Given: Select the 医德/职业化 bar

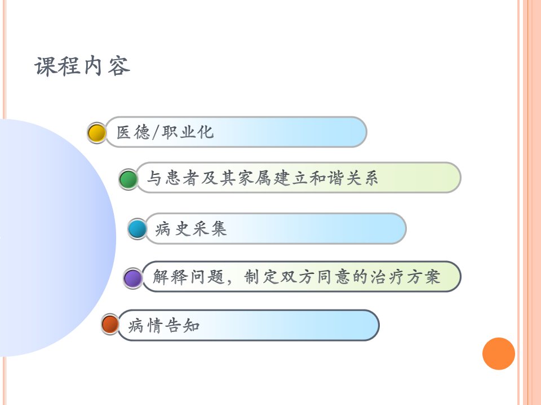Looking at the screenshot, I should coord(236,132).
